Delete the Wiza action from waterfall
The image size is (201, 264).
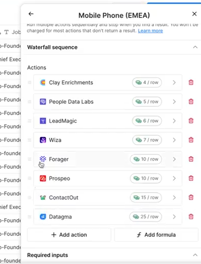pyautogui.click(x=191, y=140)
